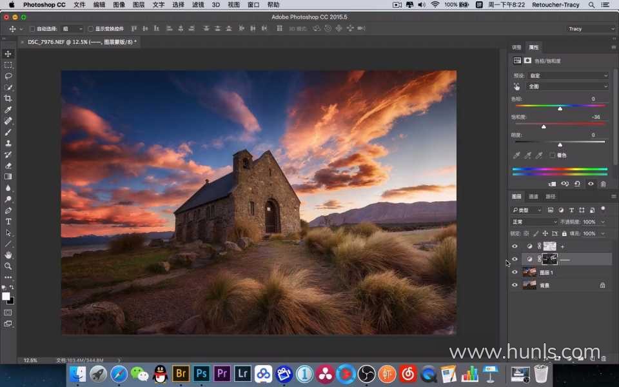Open the 滤镜 (Filter) menu
This screenshot has width=619, height=387.
click(198, 5)
